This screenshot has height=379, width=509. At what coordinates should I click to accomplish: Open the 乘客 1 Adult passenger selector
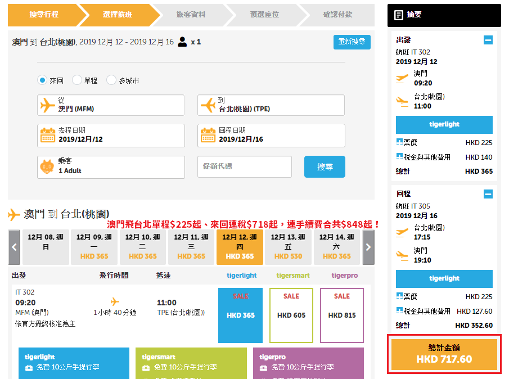tap(111, 167)
